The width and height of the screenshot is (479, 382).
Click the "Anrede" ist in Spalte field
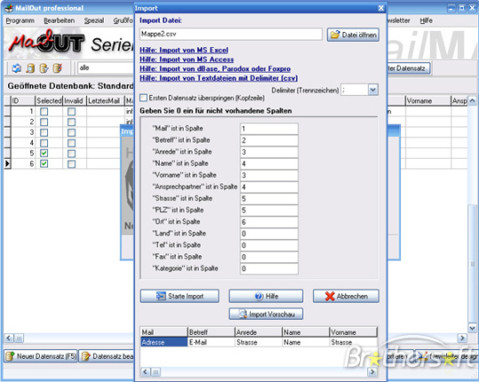point(269,152)
